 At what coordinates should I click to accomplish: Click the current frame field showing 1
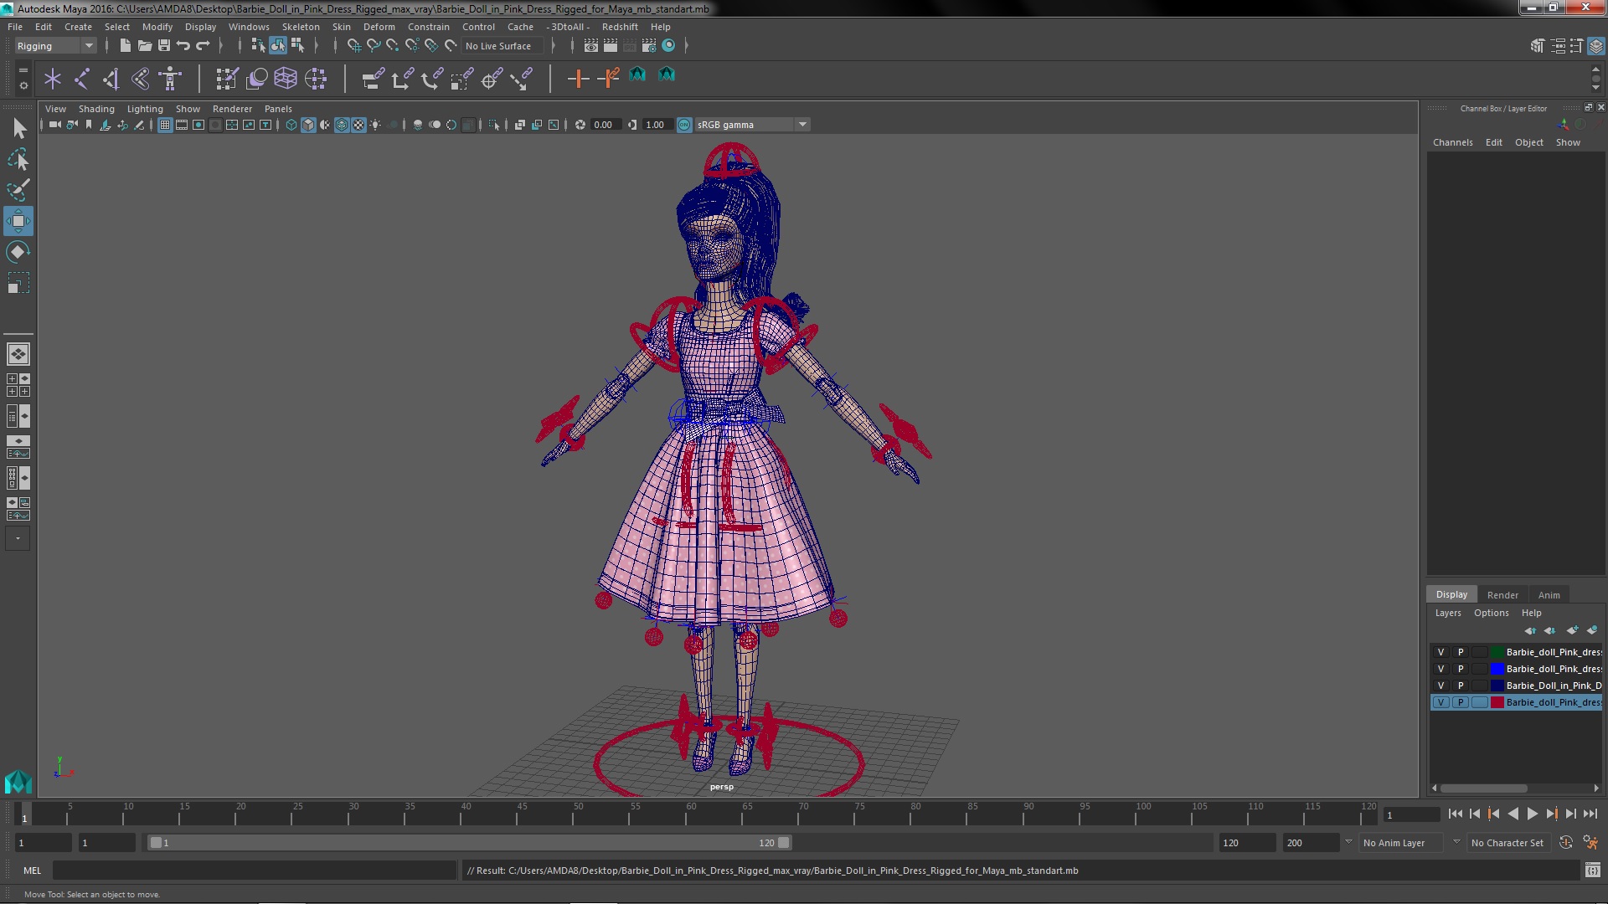coord(1411,814)
